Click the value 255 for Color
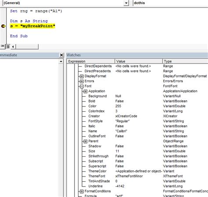The image size is (208, 197). [x=118, y=106]
